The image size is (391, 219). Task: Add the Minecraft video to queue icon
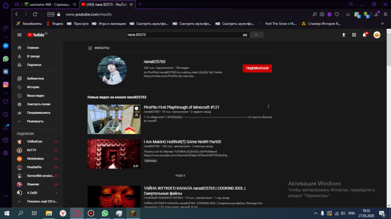pos(136,115)
